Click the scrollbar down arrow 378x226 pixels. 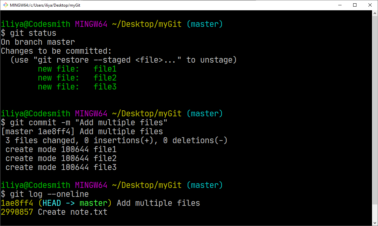tap(375, 223)
